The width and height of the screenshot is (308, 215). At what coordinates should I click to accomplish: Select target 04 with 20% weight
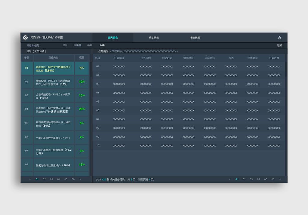[x=53, y=109]
